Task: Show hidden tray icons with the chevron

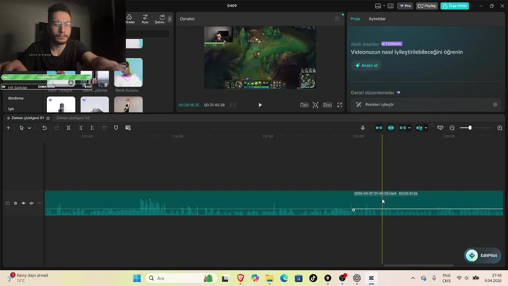Action: tap(413, 278)
